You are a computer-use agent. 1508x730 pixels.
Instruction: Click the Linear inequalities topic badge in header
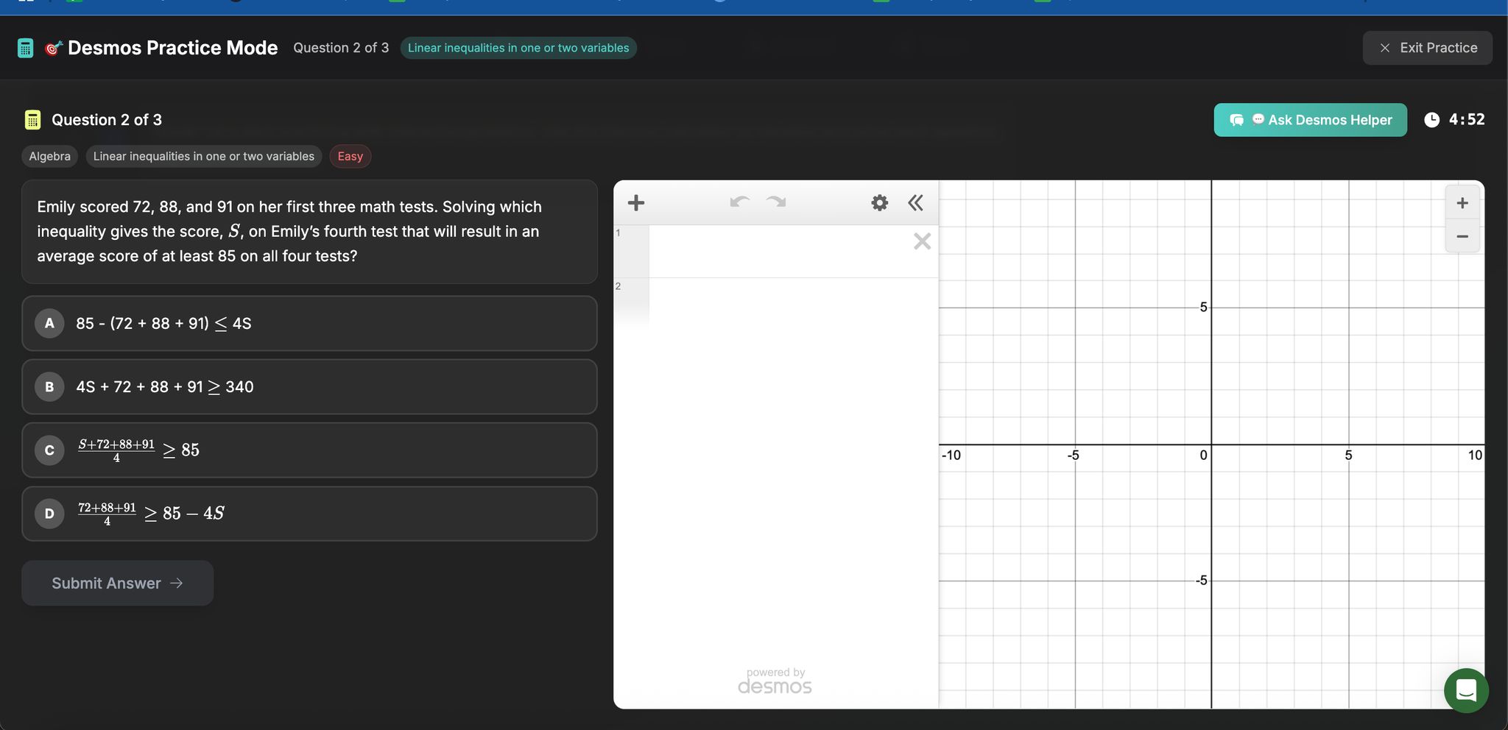[x=518, y=48]
